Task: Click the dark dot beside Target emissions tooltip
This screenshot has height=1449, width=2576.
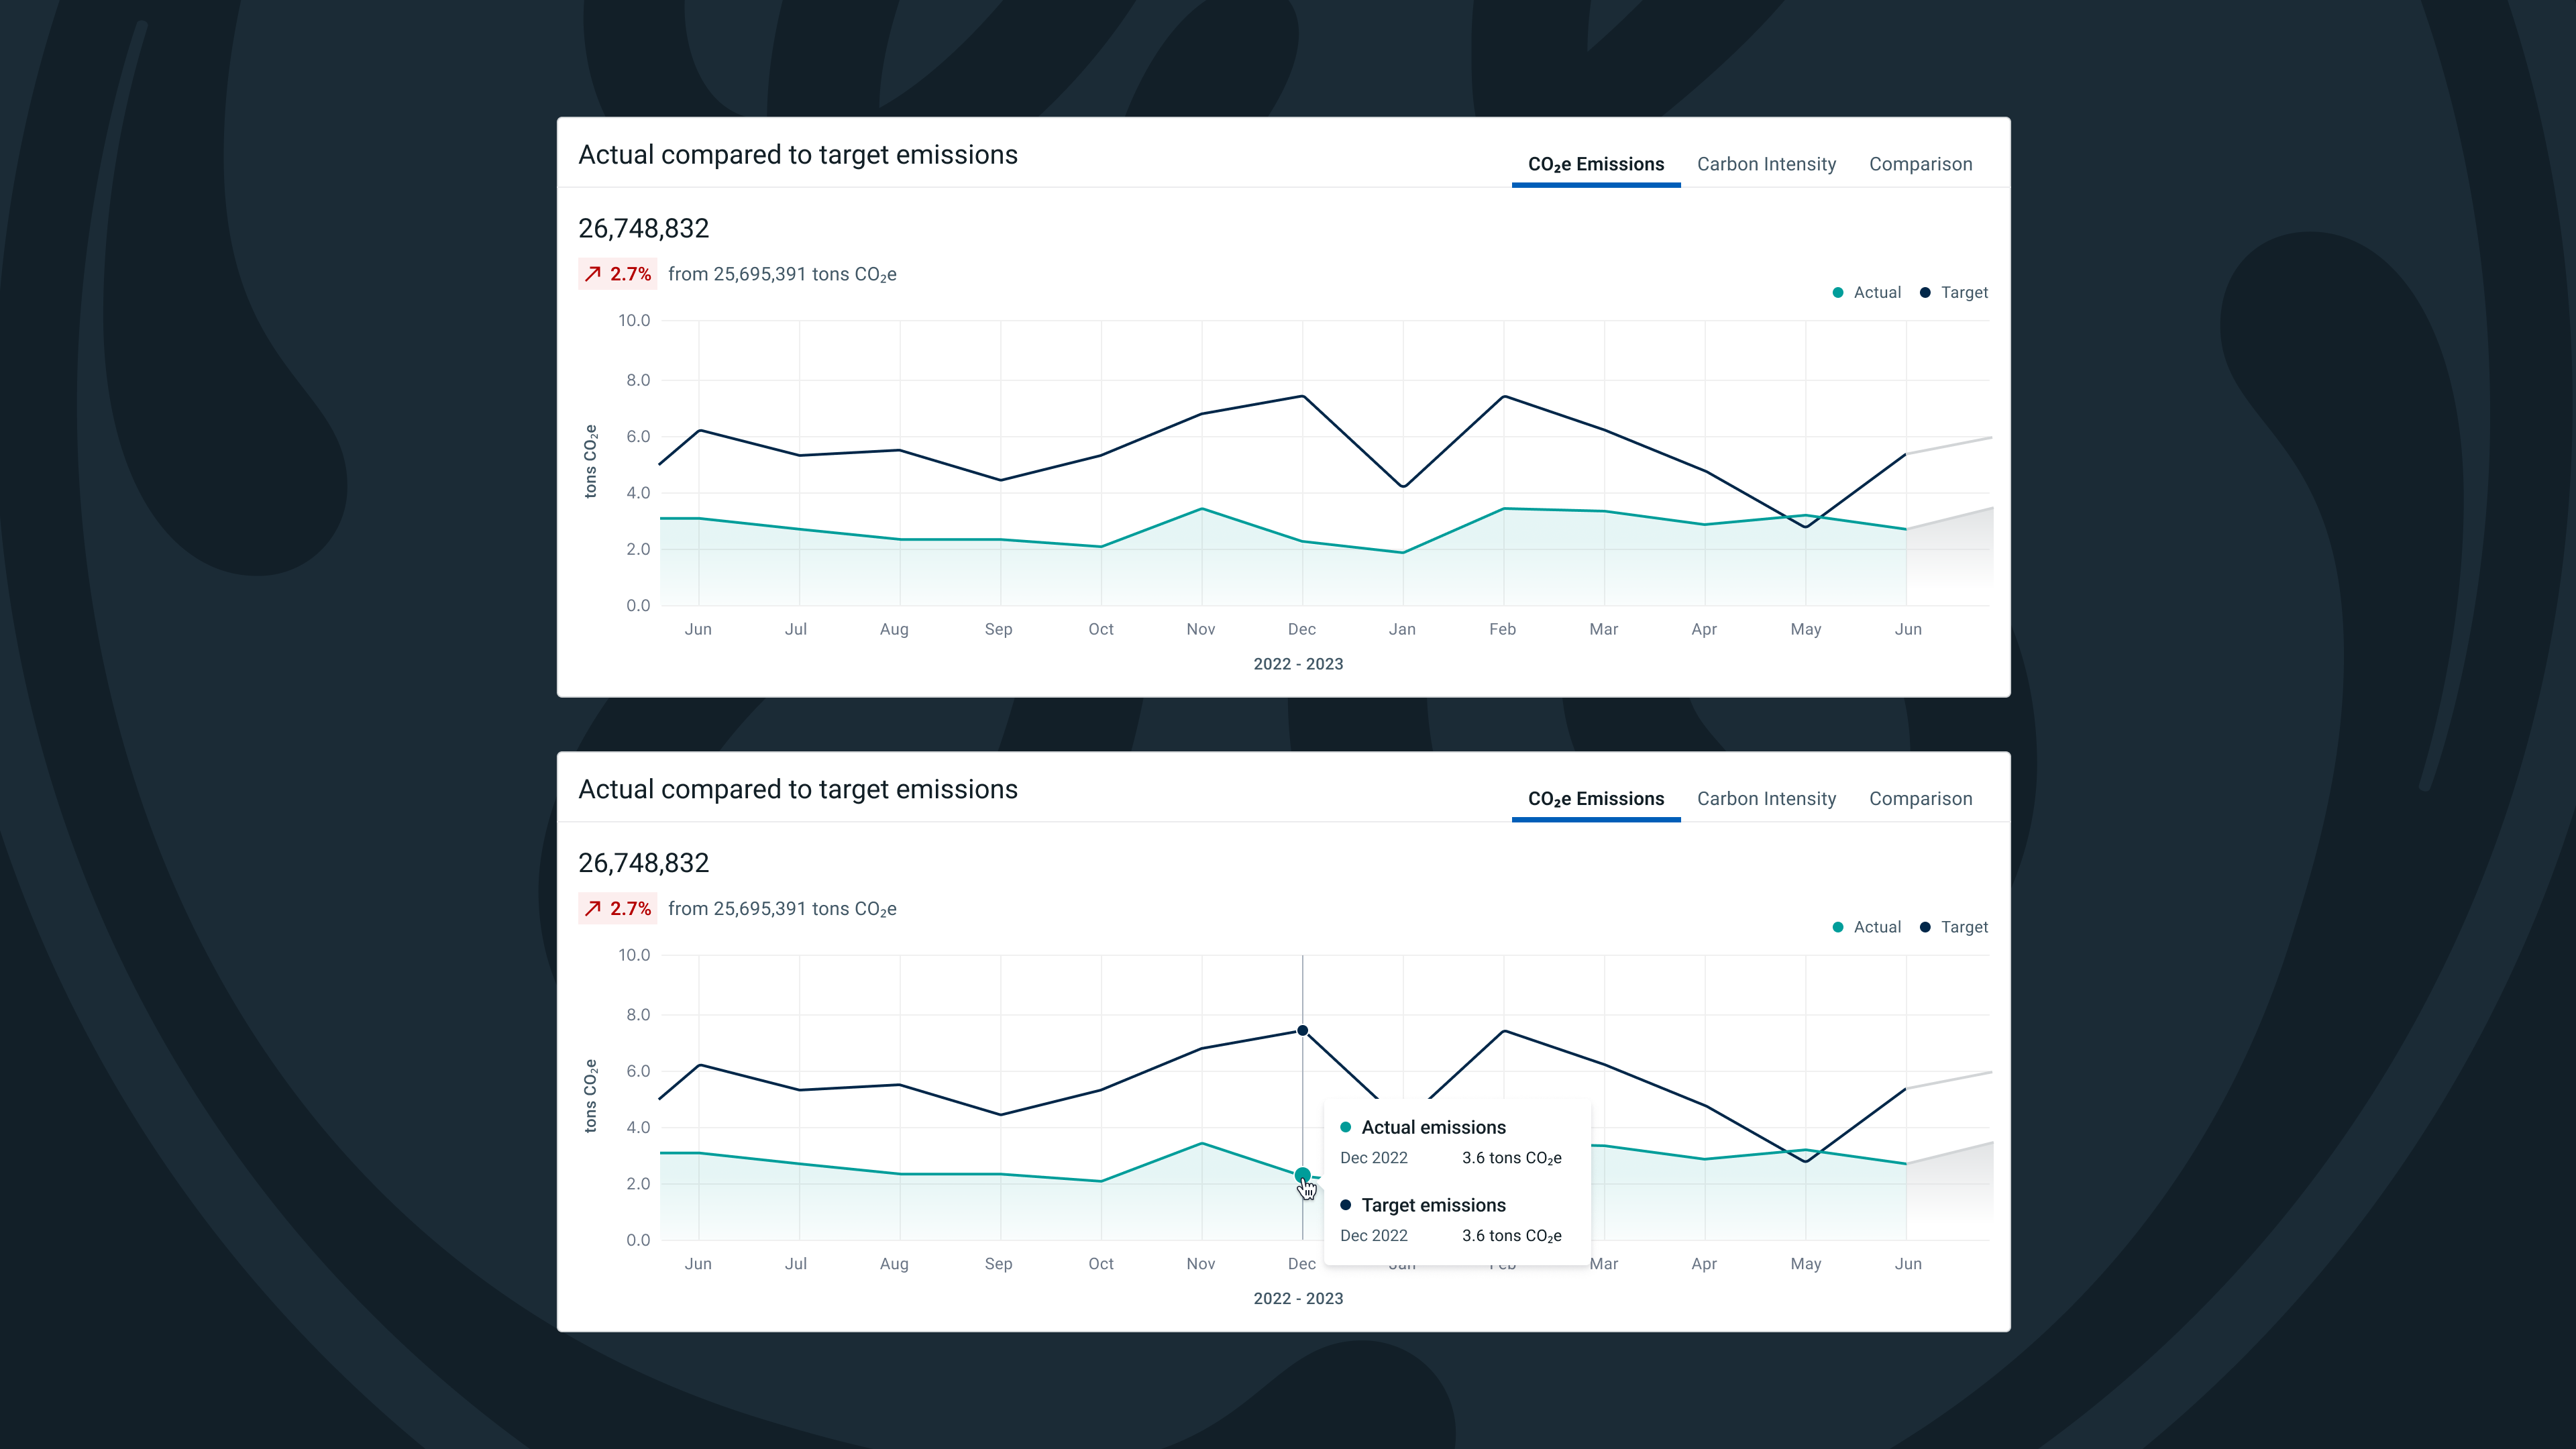Action: click(1345, 1205)
